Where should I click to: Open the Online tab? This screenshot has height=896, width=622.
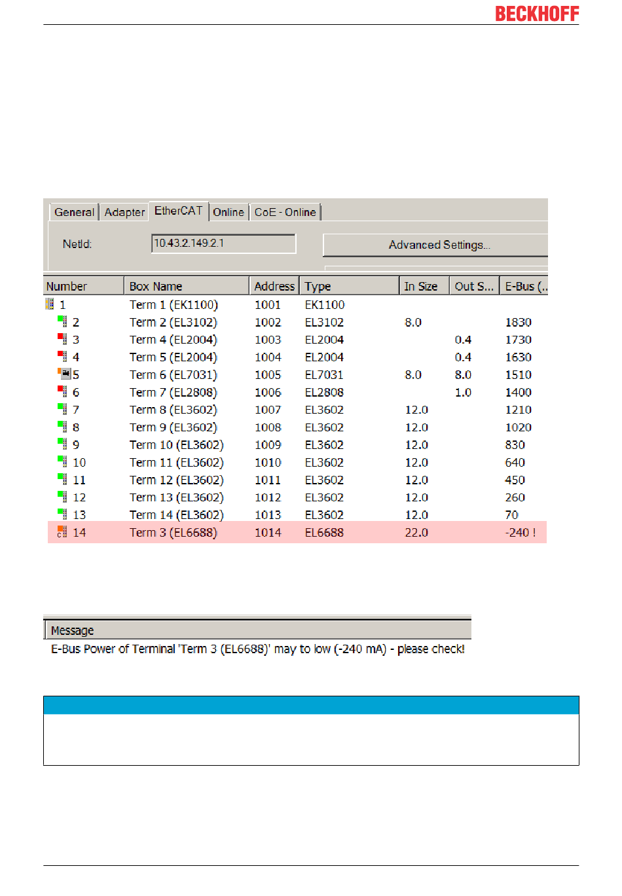[229, 212]
